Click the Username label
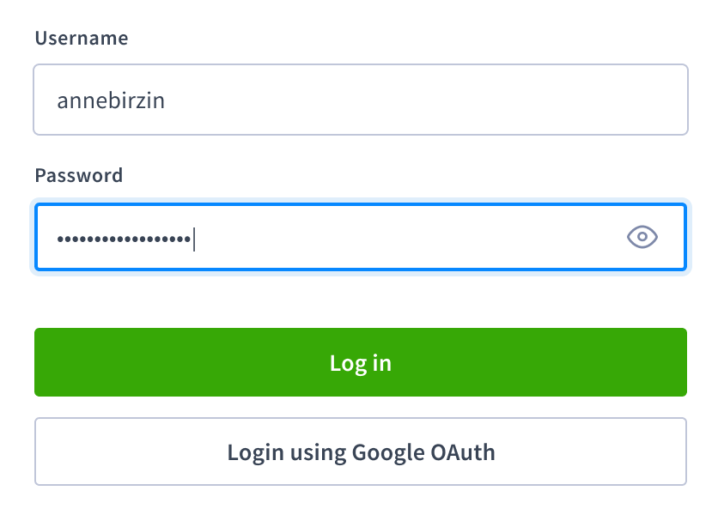Viewport: 718px width, 515px height. click(82, 38)
